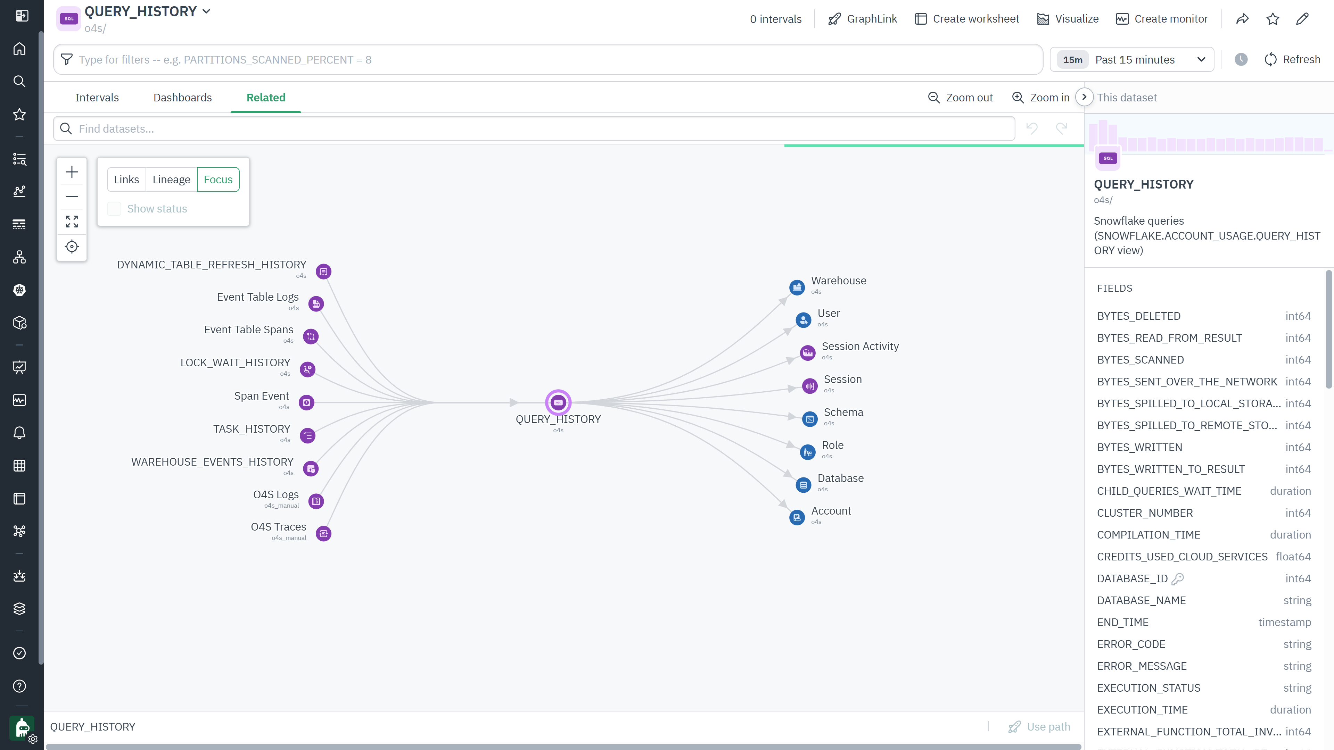
Task: Open alerts bell in left sidebar
Action: click(20, 433)
